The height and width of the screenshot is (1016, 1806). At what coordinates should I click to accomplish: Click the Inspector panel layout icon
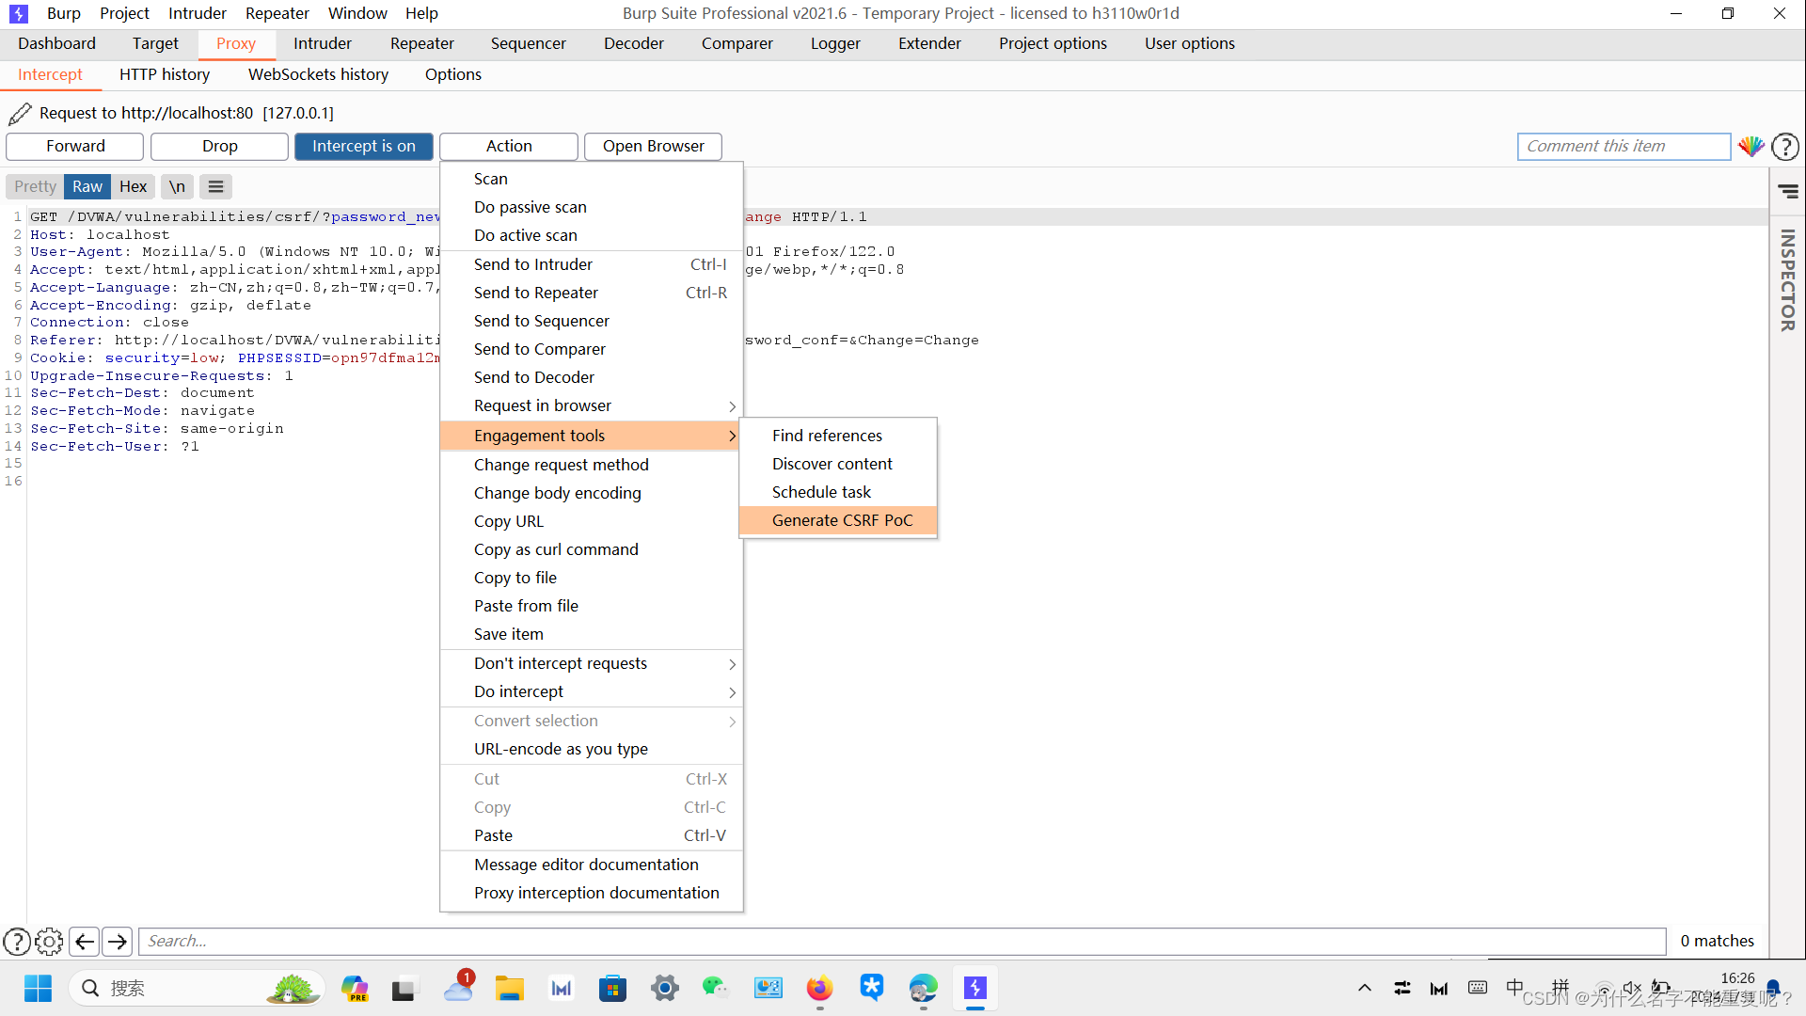click(1788, 192)
